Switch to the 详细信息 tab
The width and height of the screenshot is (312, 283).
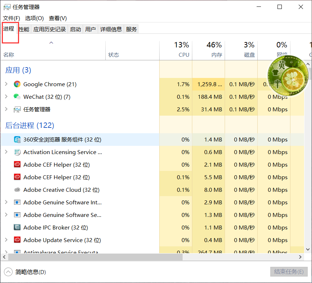(111, 29)
